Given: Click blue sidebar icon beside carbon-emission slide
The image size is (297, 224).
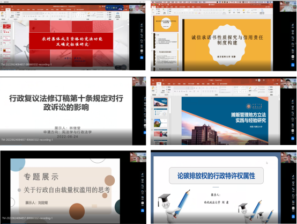Looking at the screenshot, I should point(293,216).
